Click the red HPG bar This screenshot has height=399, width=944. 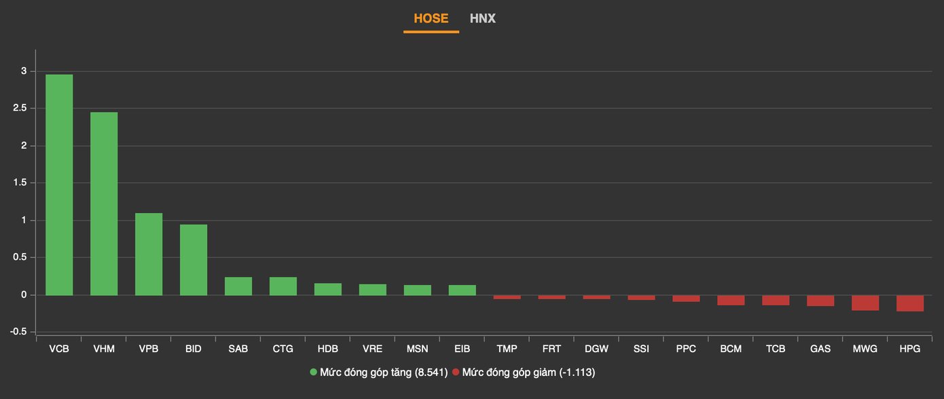click(910, 303)
